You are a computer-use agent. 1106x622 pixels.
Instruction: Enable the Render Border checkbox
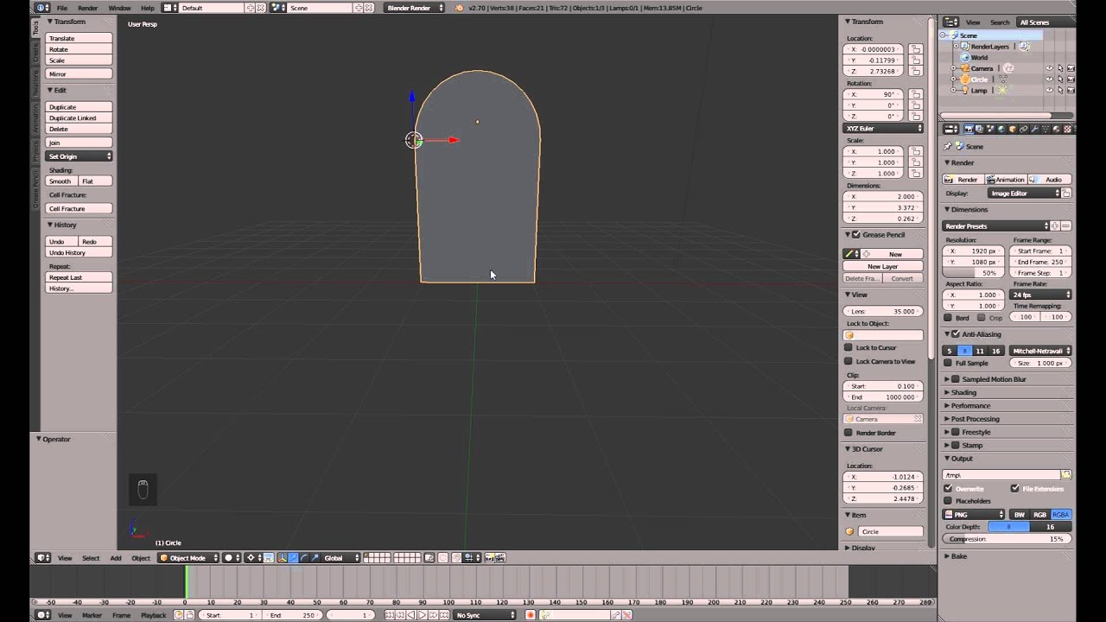(x=849, y=433)
